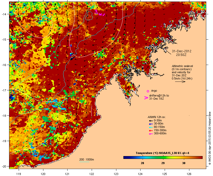Viewport: 213px width, 176px height.
Task: Click the red 150-300m arrow legend icon
Action: pyautogui.click(x=151, y=131)
